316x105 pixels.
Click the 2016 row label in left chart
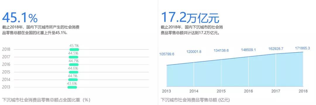tap(6, 65)
